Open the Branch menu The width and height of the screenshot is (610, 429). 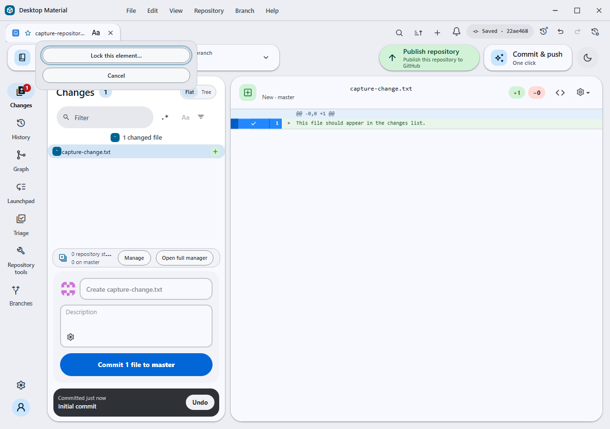click(x=244, y=10)
